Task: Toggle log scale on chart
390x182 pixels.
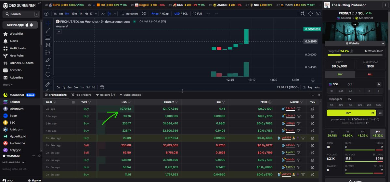Action: click(310, 87)
